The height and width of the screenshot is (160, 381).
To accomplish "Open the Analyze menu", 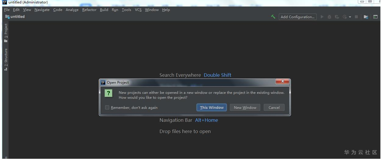I will [72, 10].
